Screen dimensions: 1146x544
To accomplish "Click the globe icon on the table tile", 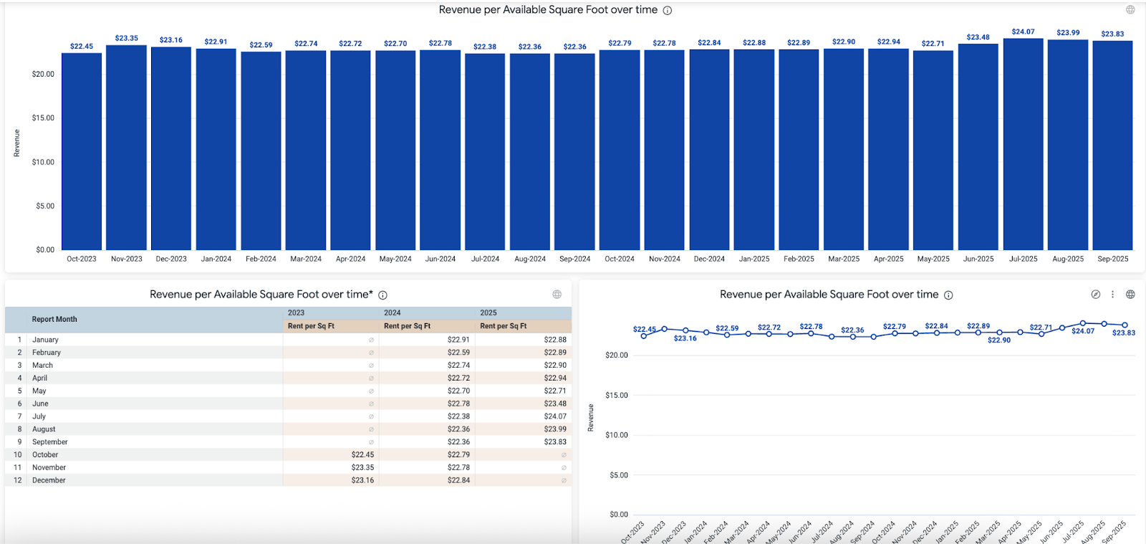I will (557, 295).
